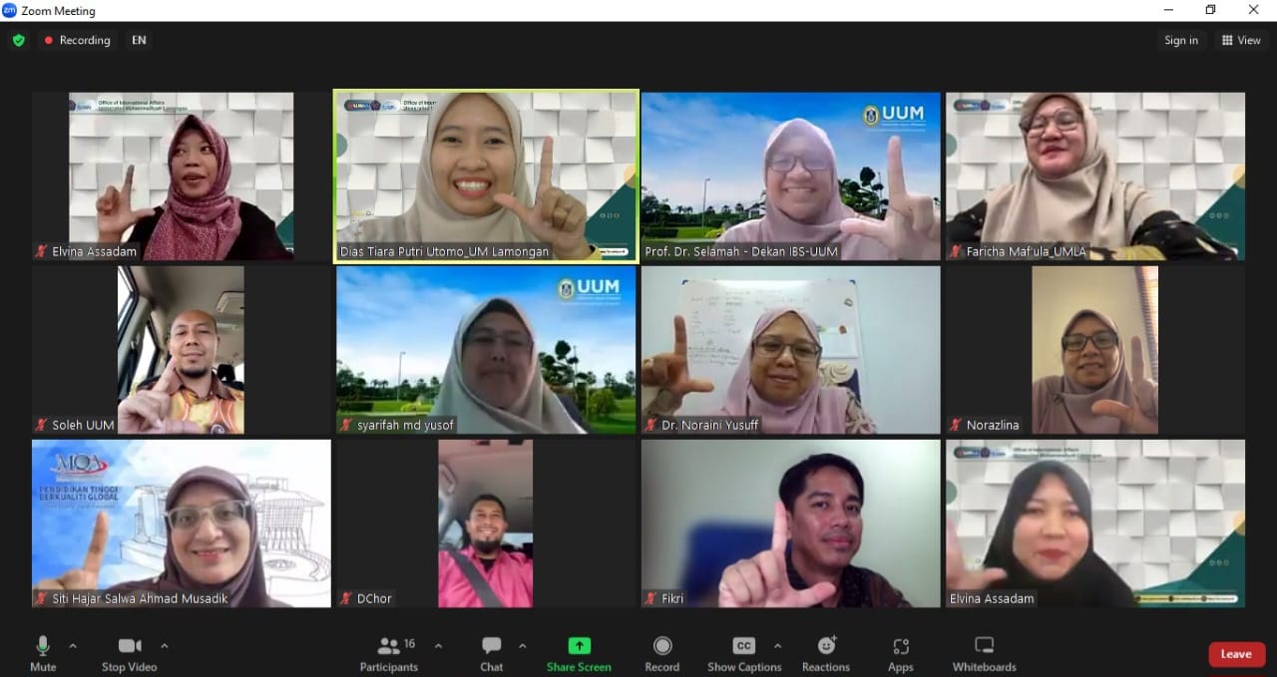The image size is (1277, 677).
Task: Expand audio options arrow beside Mute
Action: [x=73, y=645]
